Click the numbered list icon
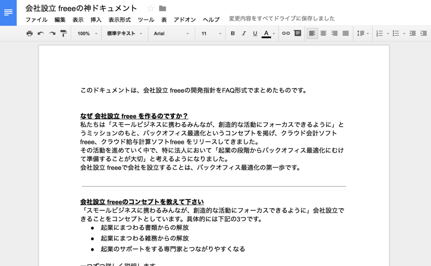The width and height of the screenshot is (431, 266). [380, 34]
